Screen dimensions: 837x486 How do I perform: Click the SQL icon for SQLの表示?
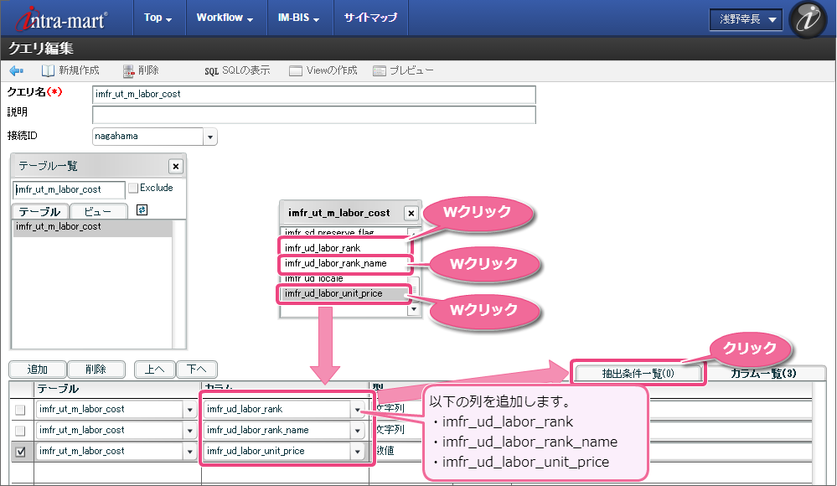[211, 71]
